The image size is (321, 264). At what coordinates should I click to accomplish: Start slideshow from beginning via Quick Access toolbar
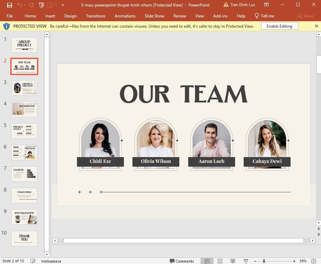point(41,5)
